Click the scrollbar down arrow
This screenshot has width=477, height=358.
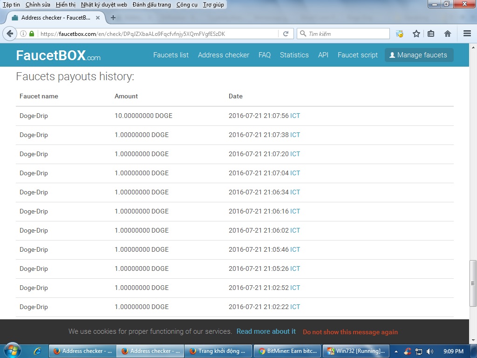(x=473, y=340)
